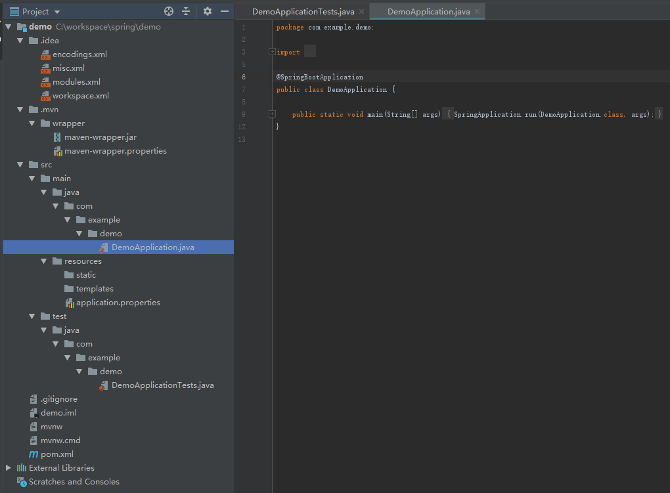Open Project panel settings gear
Screen dimensions: 670x493
[x=208, y=12]
